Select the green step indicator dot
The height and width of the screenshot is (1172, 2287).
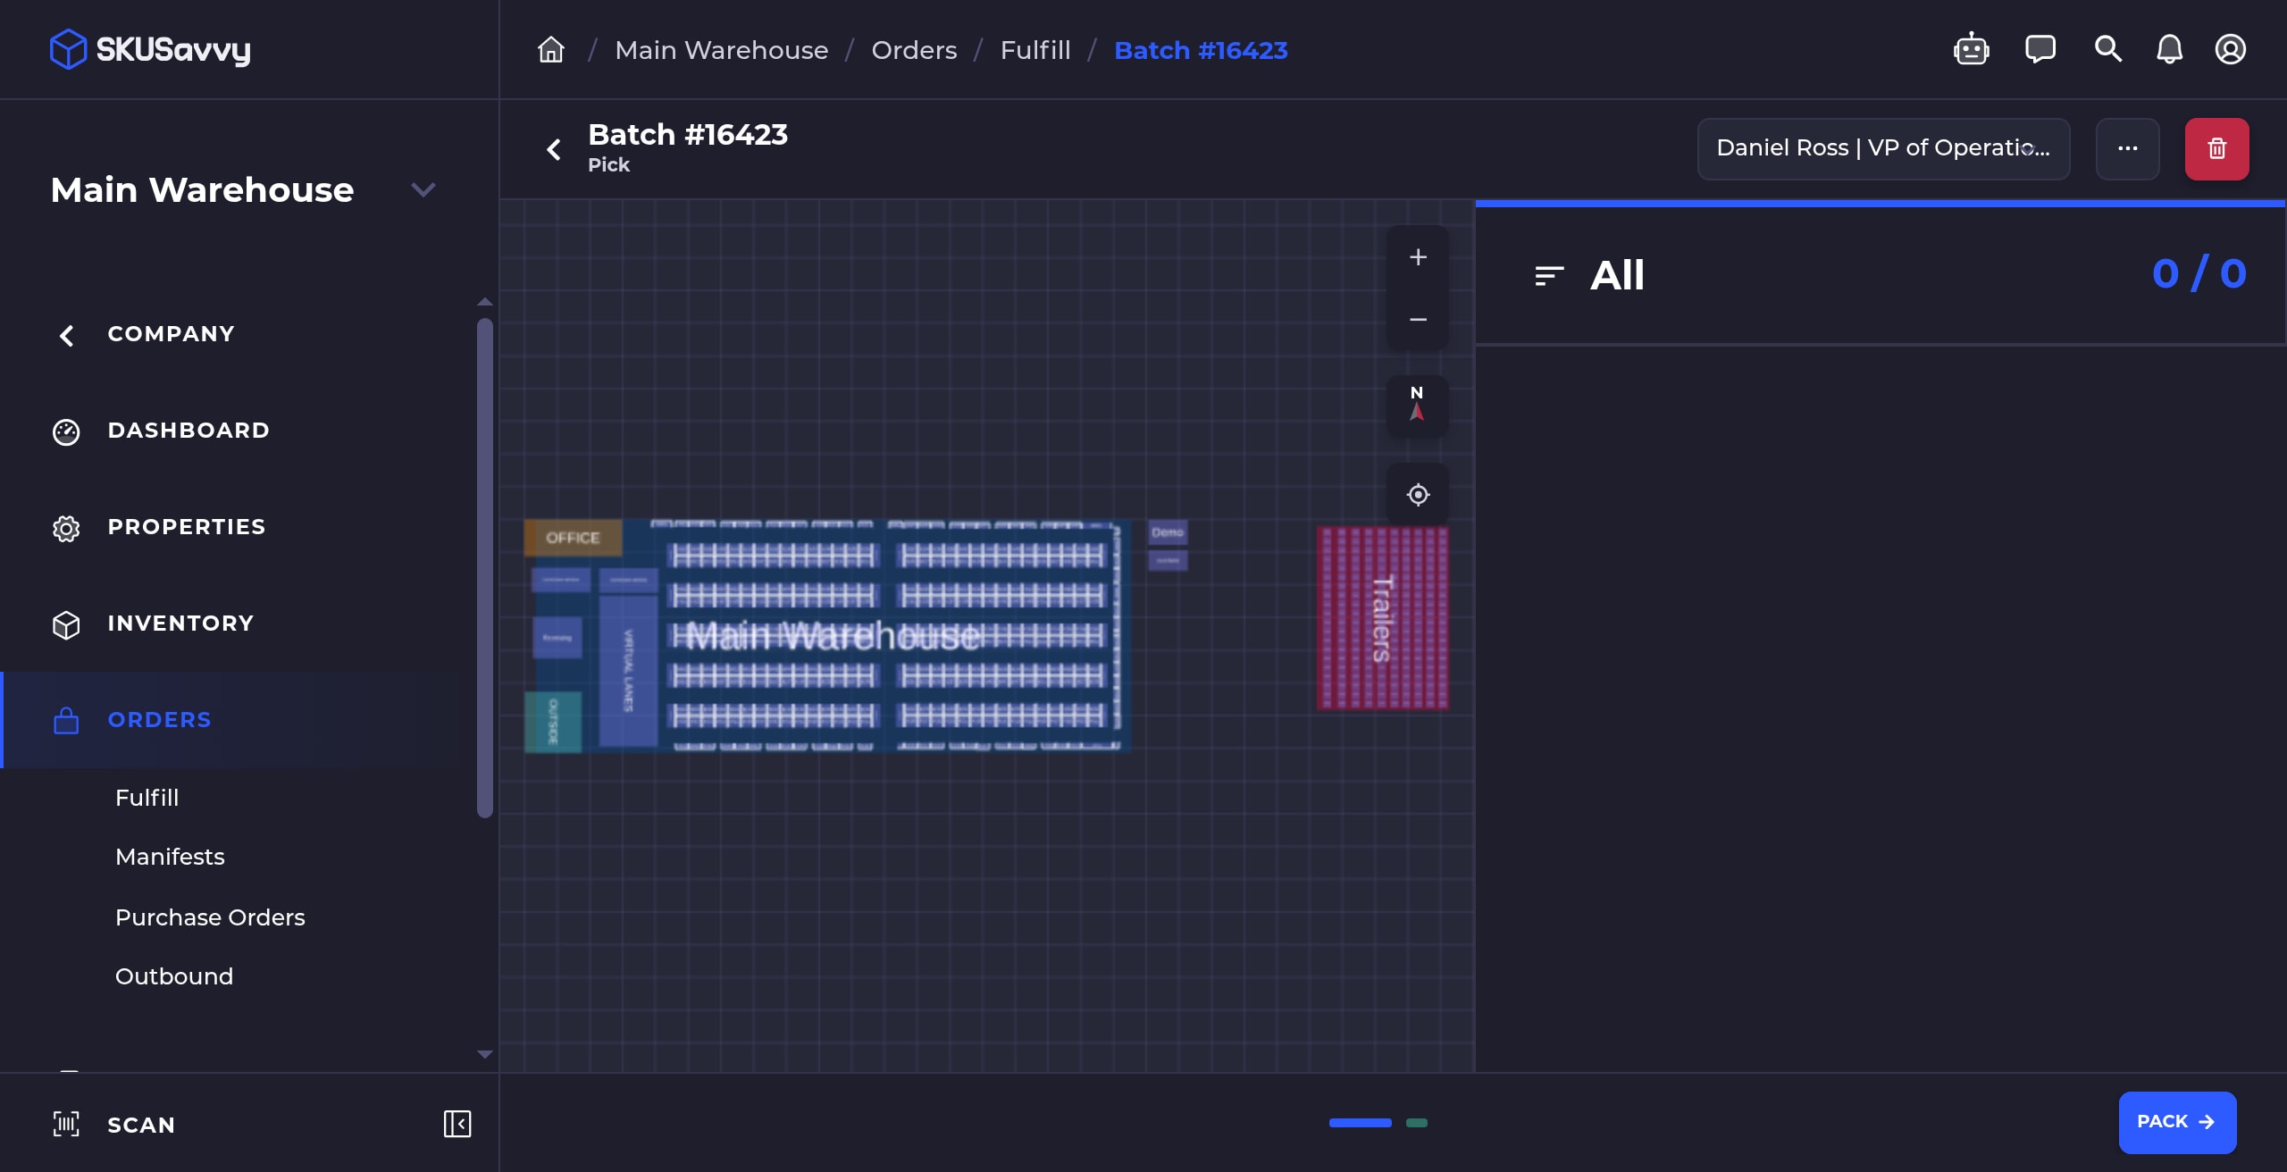(1417, 1123)
